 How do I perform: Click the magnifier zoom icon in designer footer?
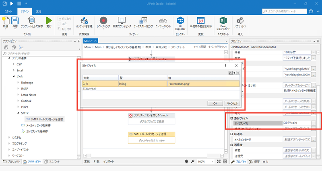coord(193,162)
